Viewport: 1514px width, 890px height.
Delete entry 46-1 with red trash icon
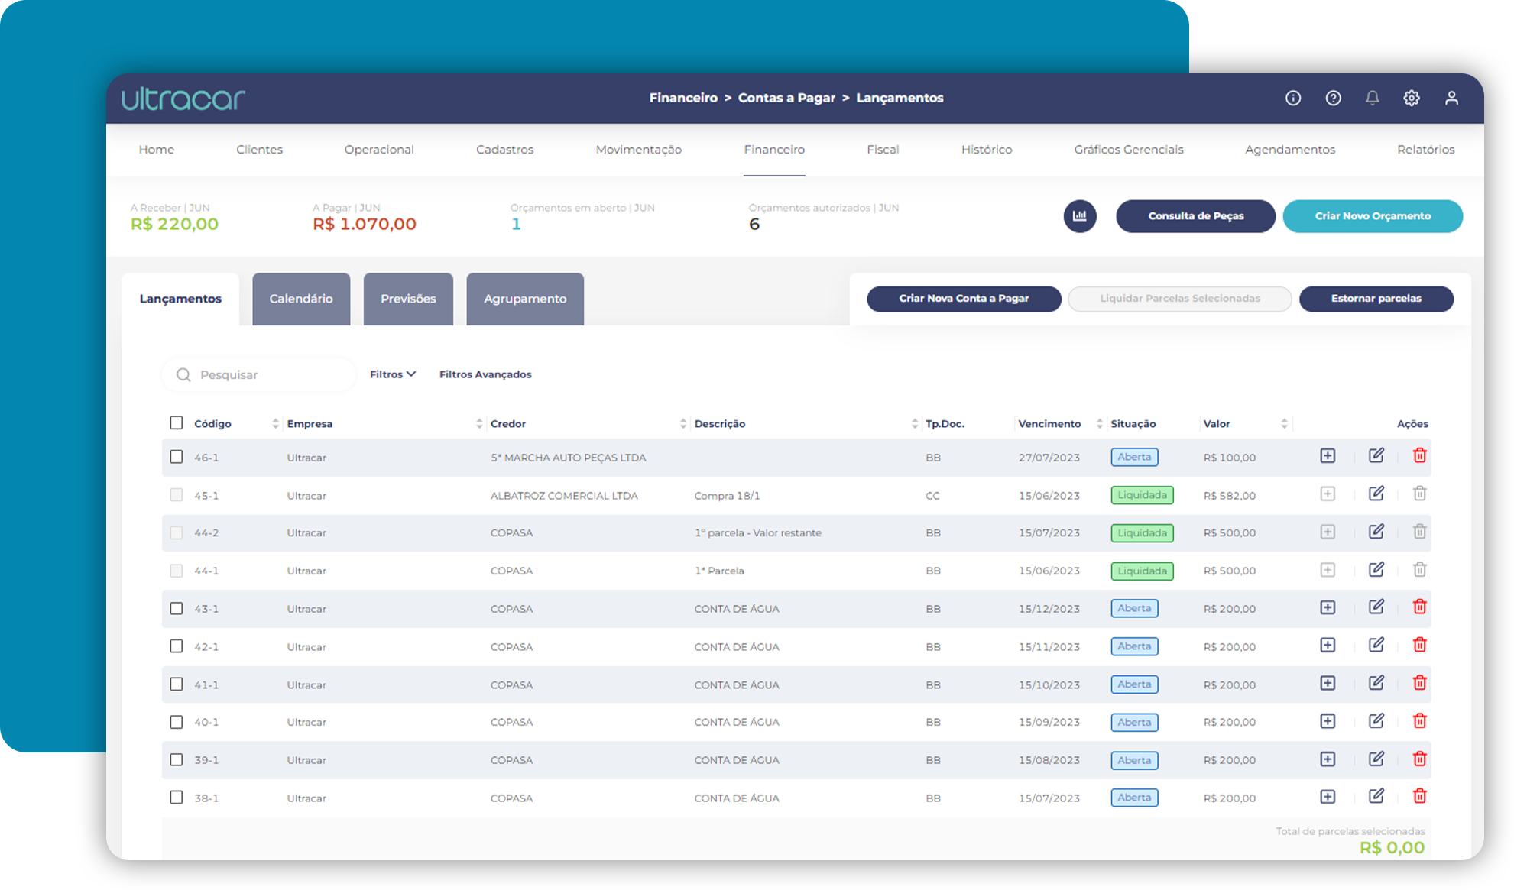(1419, 455)
